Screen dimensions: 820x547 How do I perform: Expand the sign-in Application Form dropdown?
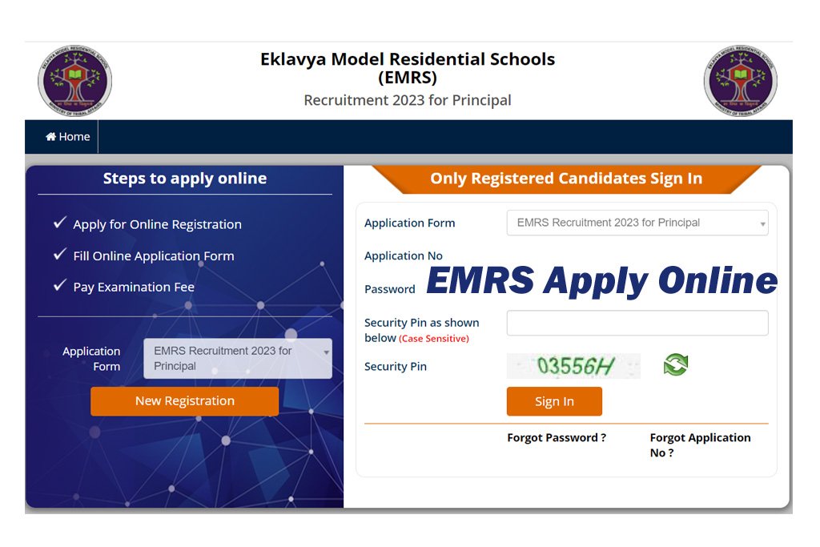pos(637,223)
